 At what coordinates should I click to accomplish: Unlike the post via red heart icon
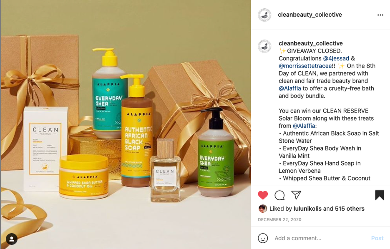point(263,195)
